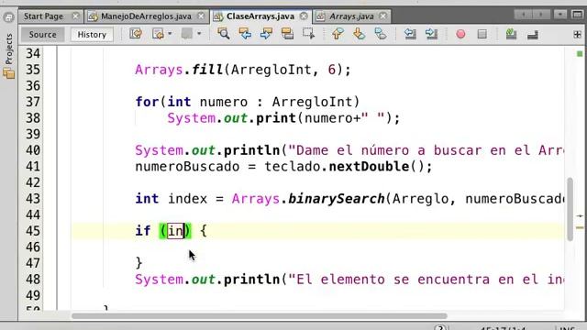Click the green error stripe indicator

(580, 54)
